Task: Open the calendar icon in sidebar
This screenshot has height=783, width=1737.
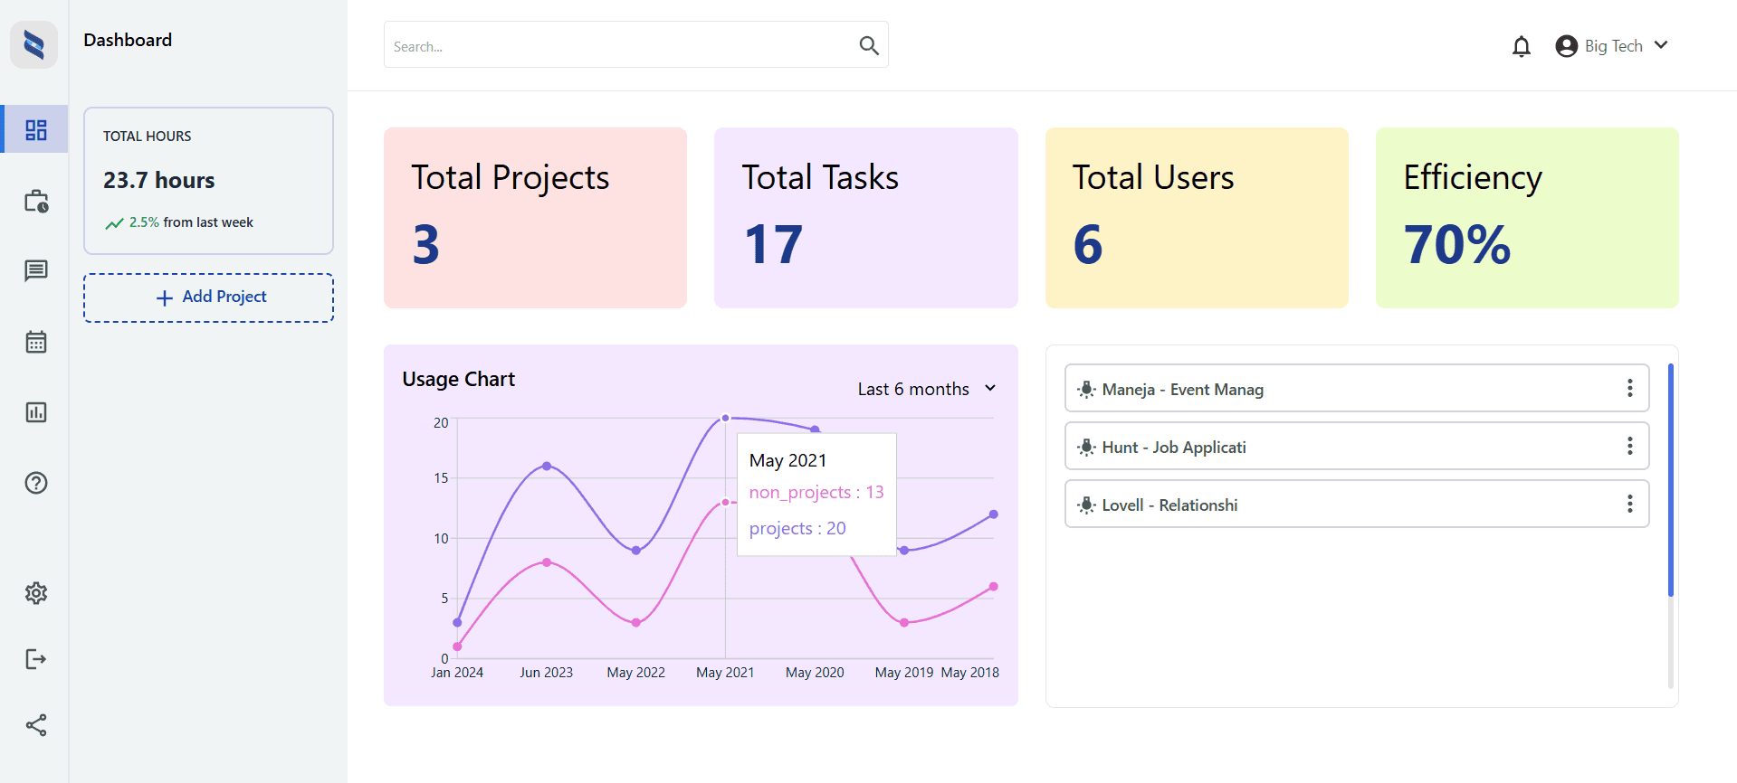Action: click(36, 342)
